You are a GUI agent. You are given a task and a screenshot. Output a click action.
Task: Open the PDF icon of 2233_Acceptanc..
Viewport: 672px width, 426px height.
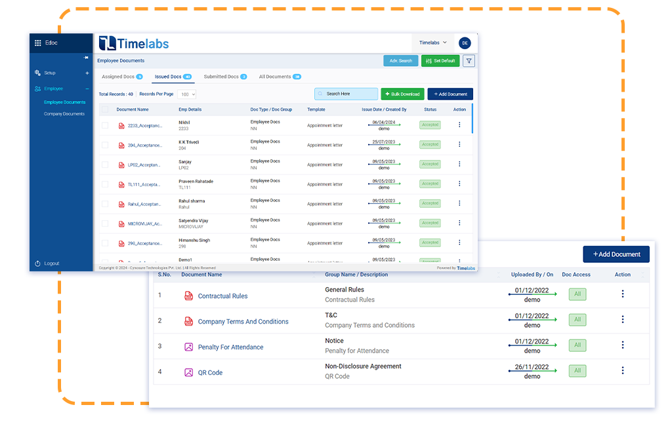(121, 126)
